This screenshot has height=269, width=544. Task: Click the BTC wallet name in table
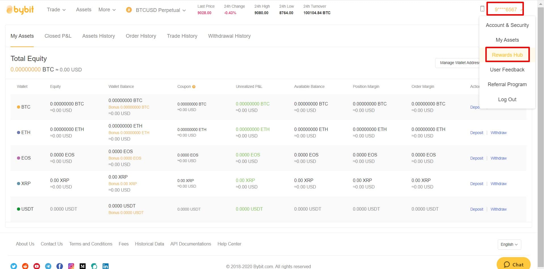tap(26, 107)
